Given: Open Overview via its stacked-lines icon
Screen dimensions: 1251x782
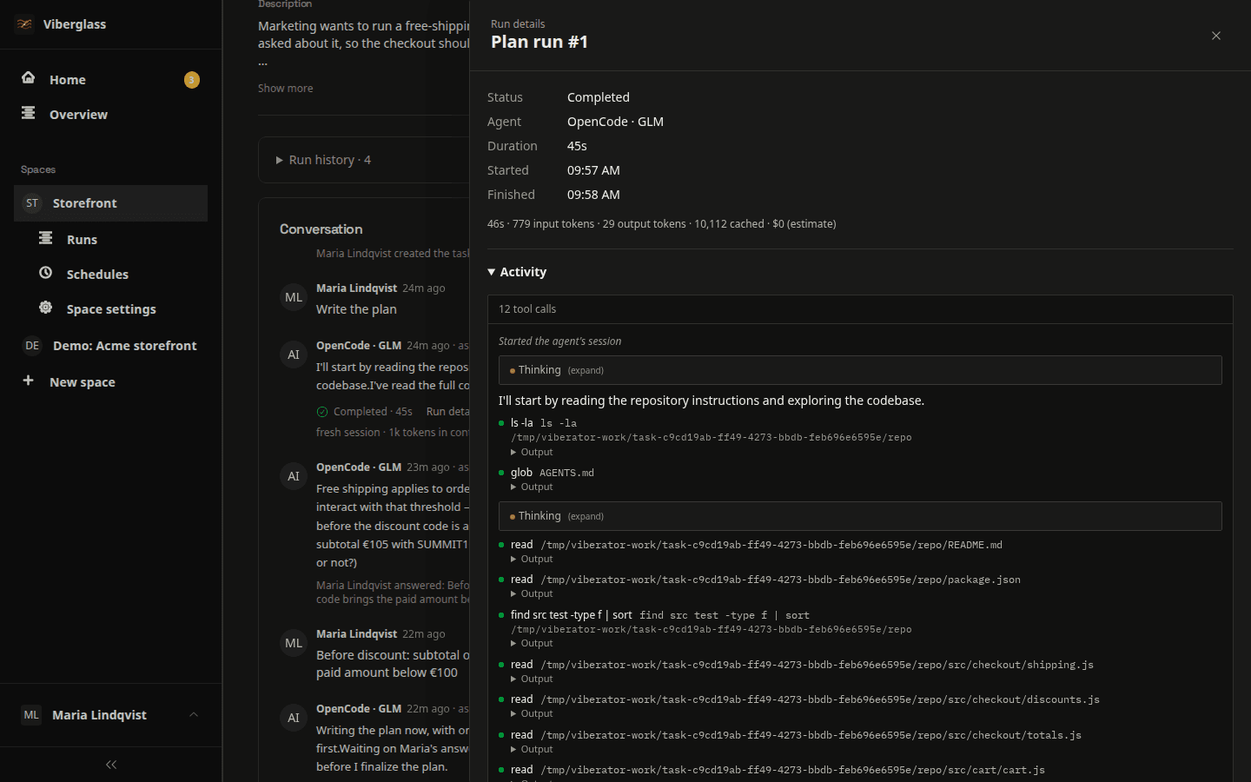Looking at the screenshot, I should (x=29, y=113).
